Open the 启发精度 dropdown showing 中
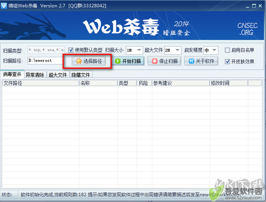 coord(211,50)
